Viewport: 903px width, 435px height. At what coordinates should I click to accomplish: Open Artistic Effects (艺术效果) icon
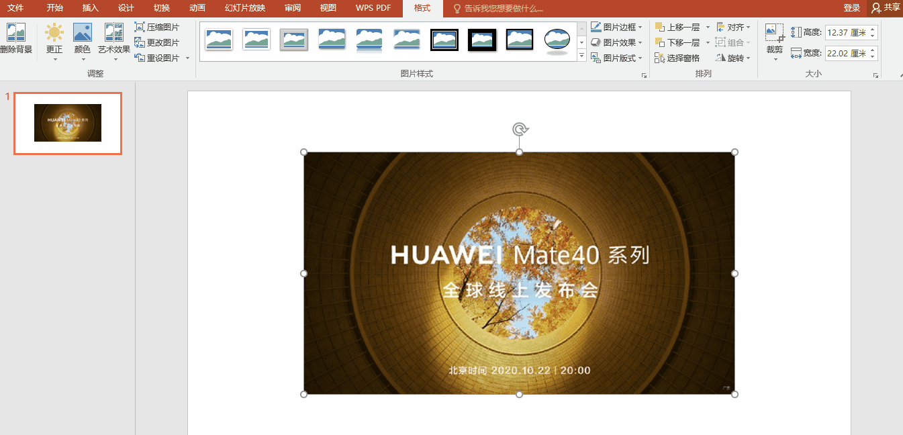click(x=114, y=32)
